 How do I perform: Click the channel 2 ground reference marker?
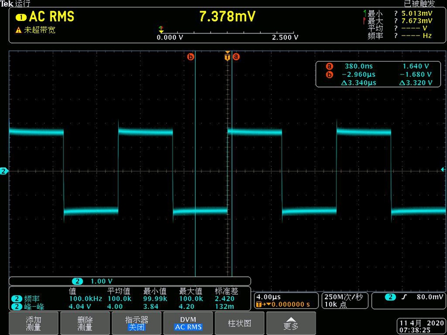click(4, 171)
